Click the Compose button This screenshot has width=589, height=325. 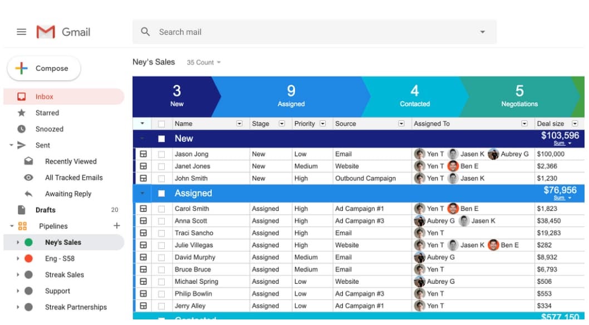point(44,68)
